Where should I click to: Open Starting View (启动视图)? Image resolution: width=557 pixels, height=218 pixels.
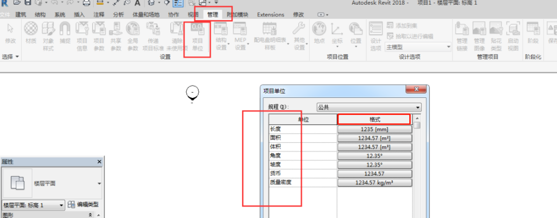click(x=513, y=36)
